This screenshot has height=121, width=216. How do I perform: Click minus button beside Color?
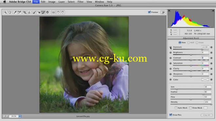[x=171, y=80]
